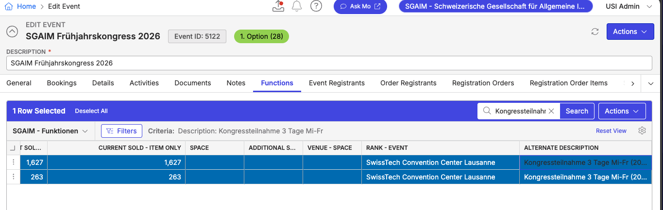Open the row menu for the 1,627 row
The image size is (663, 210).
point(14,162)
